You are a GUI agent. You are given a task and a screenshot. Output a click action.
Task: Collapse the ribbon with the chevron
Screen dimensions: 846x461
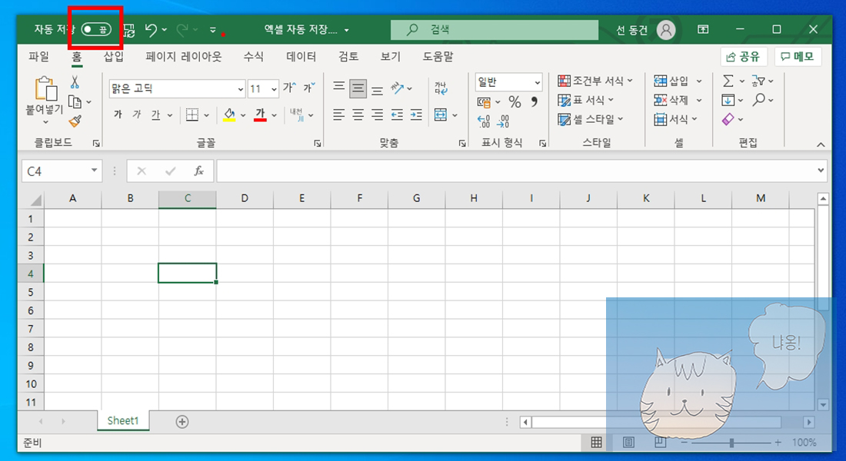(821, 144)
